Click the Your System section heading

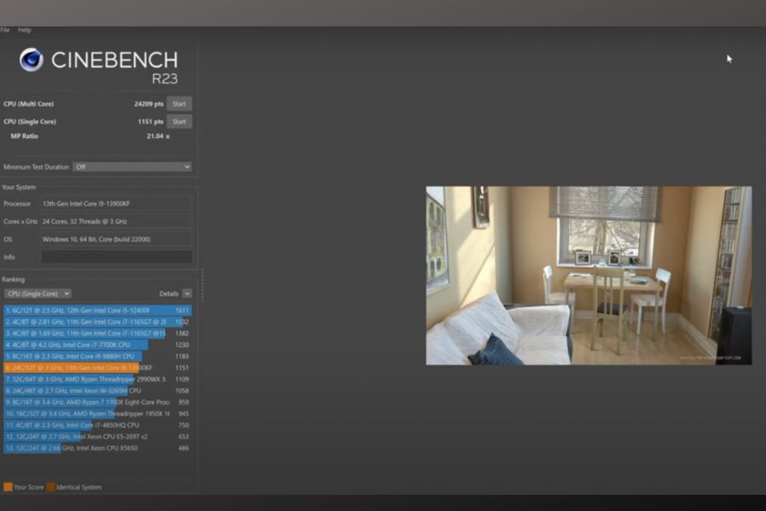tap(19, 187)
